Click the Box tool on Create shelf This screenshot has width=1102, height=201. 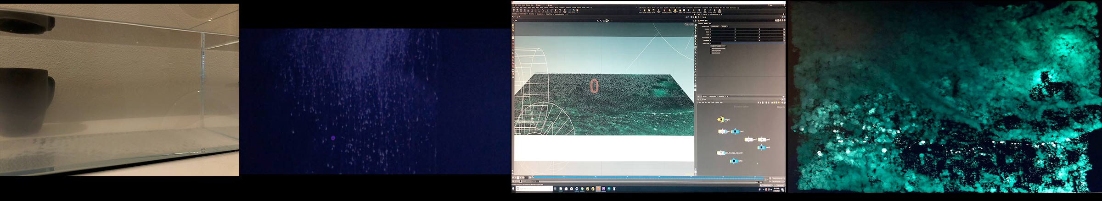[x=513, y=11]
